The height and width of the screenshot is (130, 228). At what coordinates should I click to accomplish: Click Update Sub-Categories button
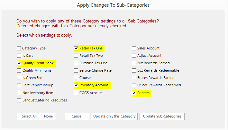tap(162, 116)
